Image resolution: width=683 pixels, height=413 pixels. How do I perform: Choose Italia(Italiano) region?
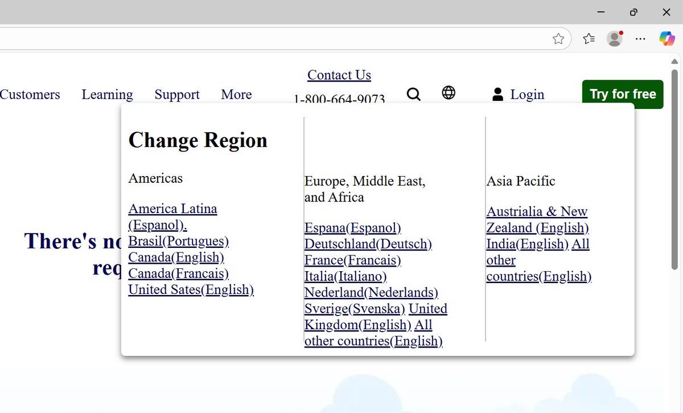click(x=345, y=276)
